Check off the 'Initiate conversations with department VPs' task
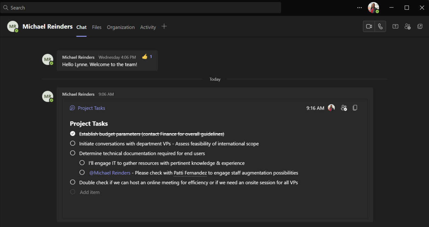Image resolution: width=429 pixels, height=227 pixels. (x=73, y=143)
